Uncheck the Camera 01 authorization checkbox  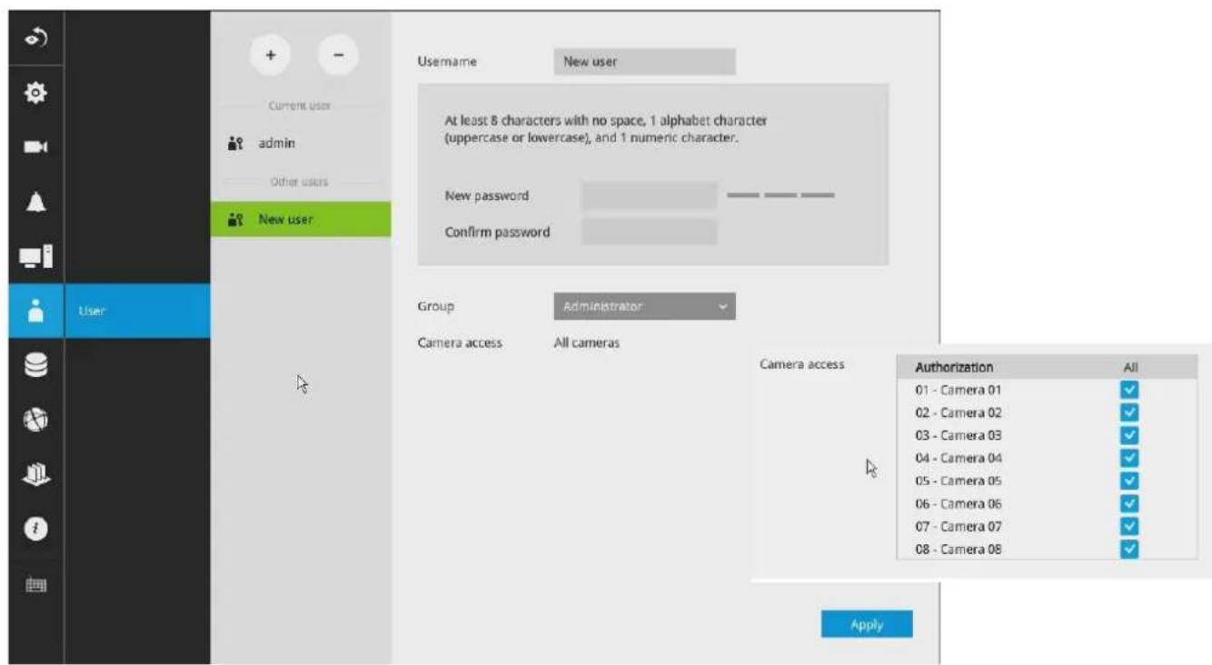click(x=1129, y=390)
